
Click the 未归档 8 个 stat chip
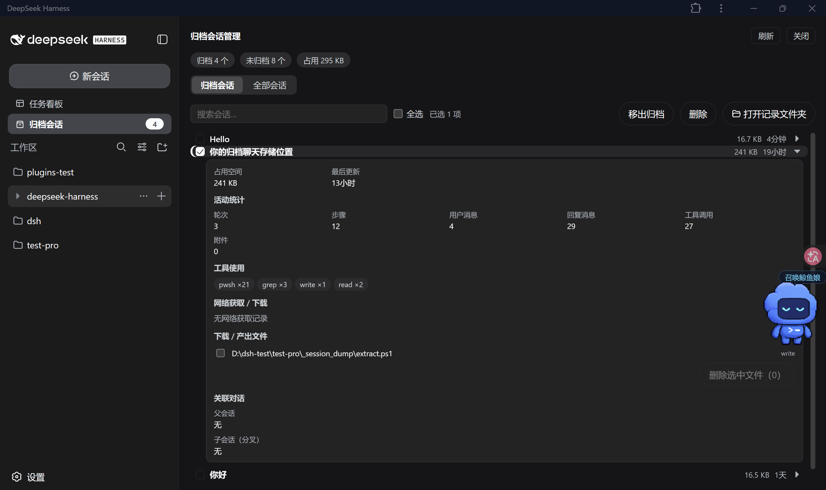266,60
